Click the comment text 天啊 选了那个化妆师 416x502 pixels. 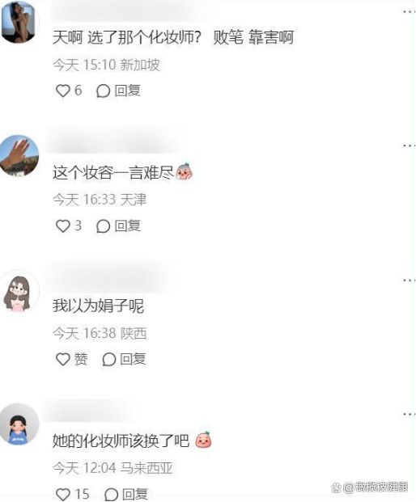(x=127, y=37)
